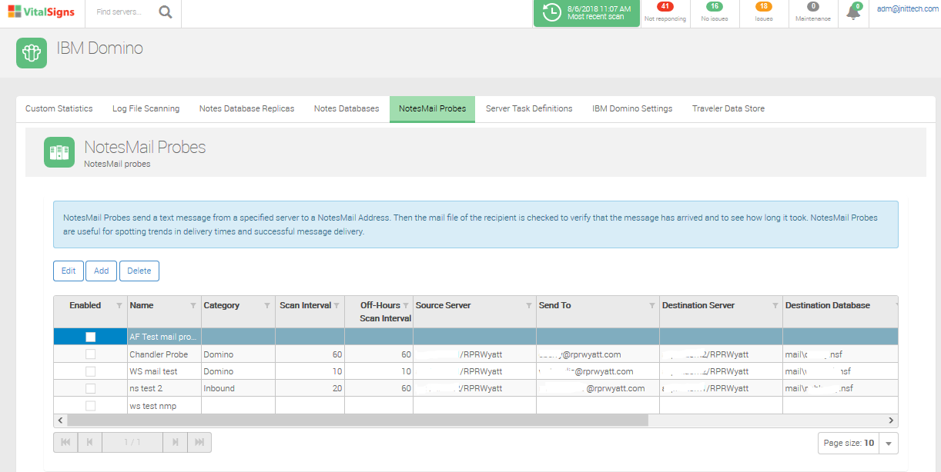The image size is (941, 472).
Task: Go to the next grid page
Action: click(x=176, y=442)
